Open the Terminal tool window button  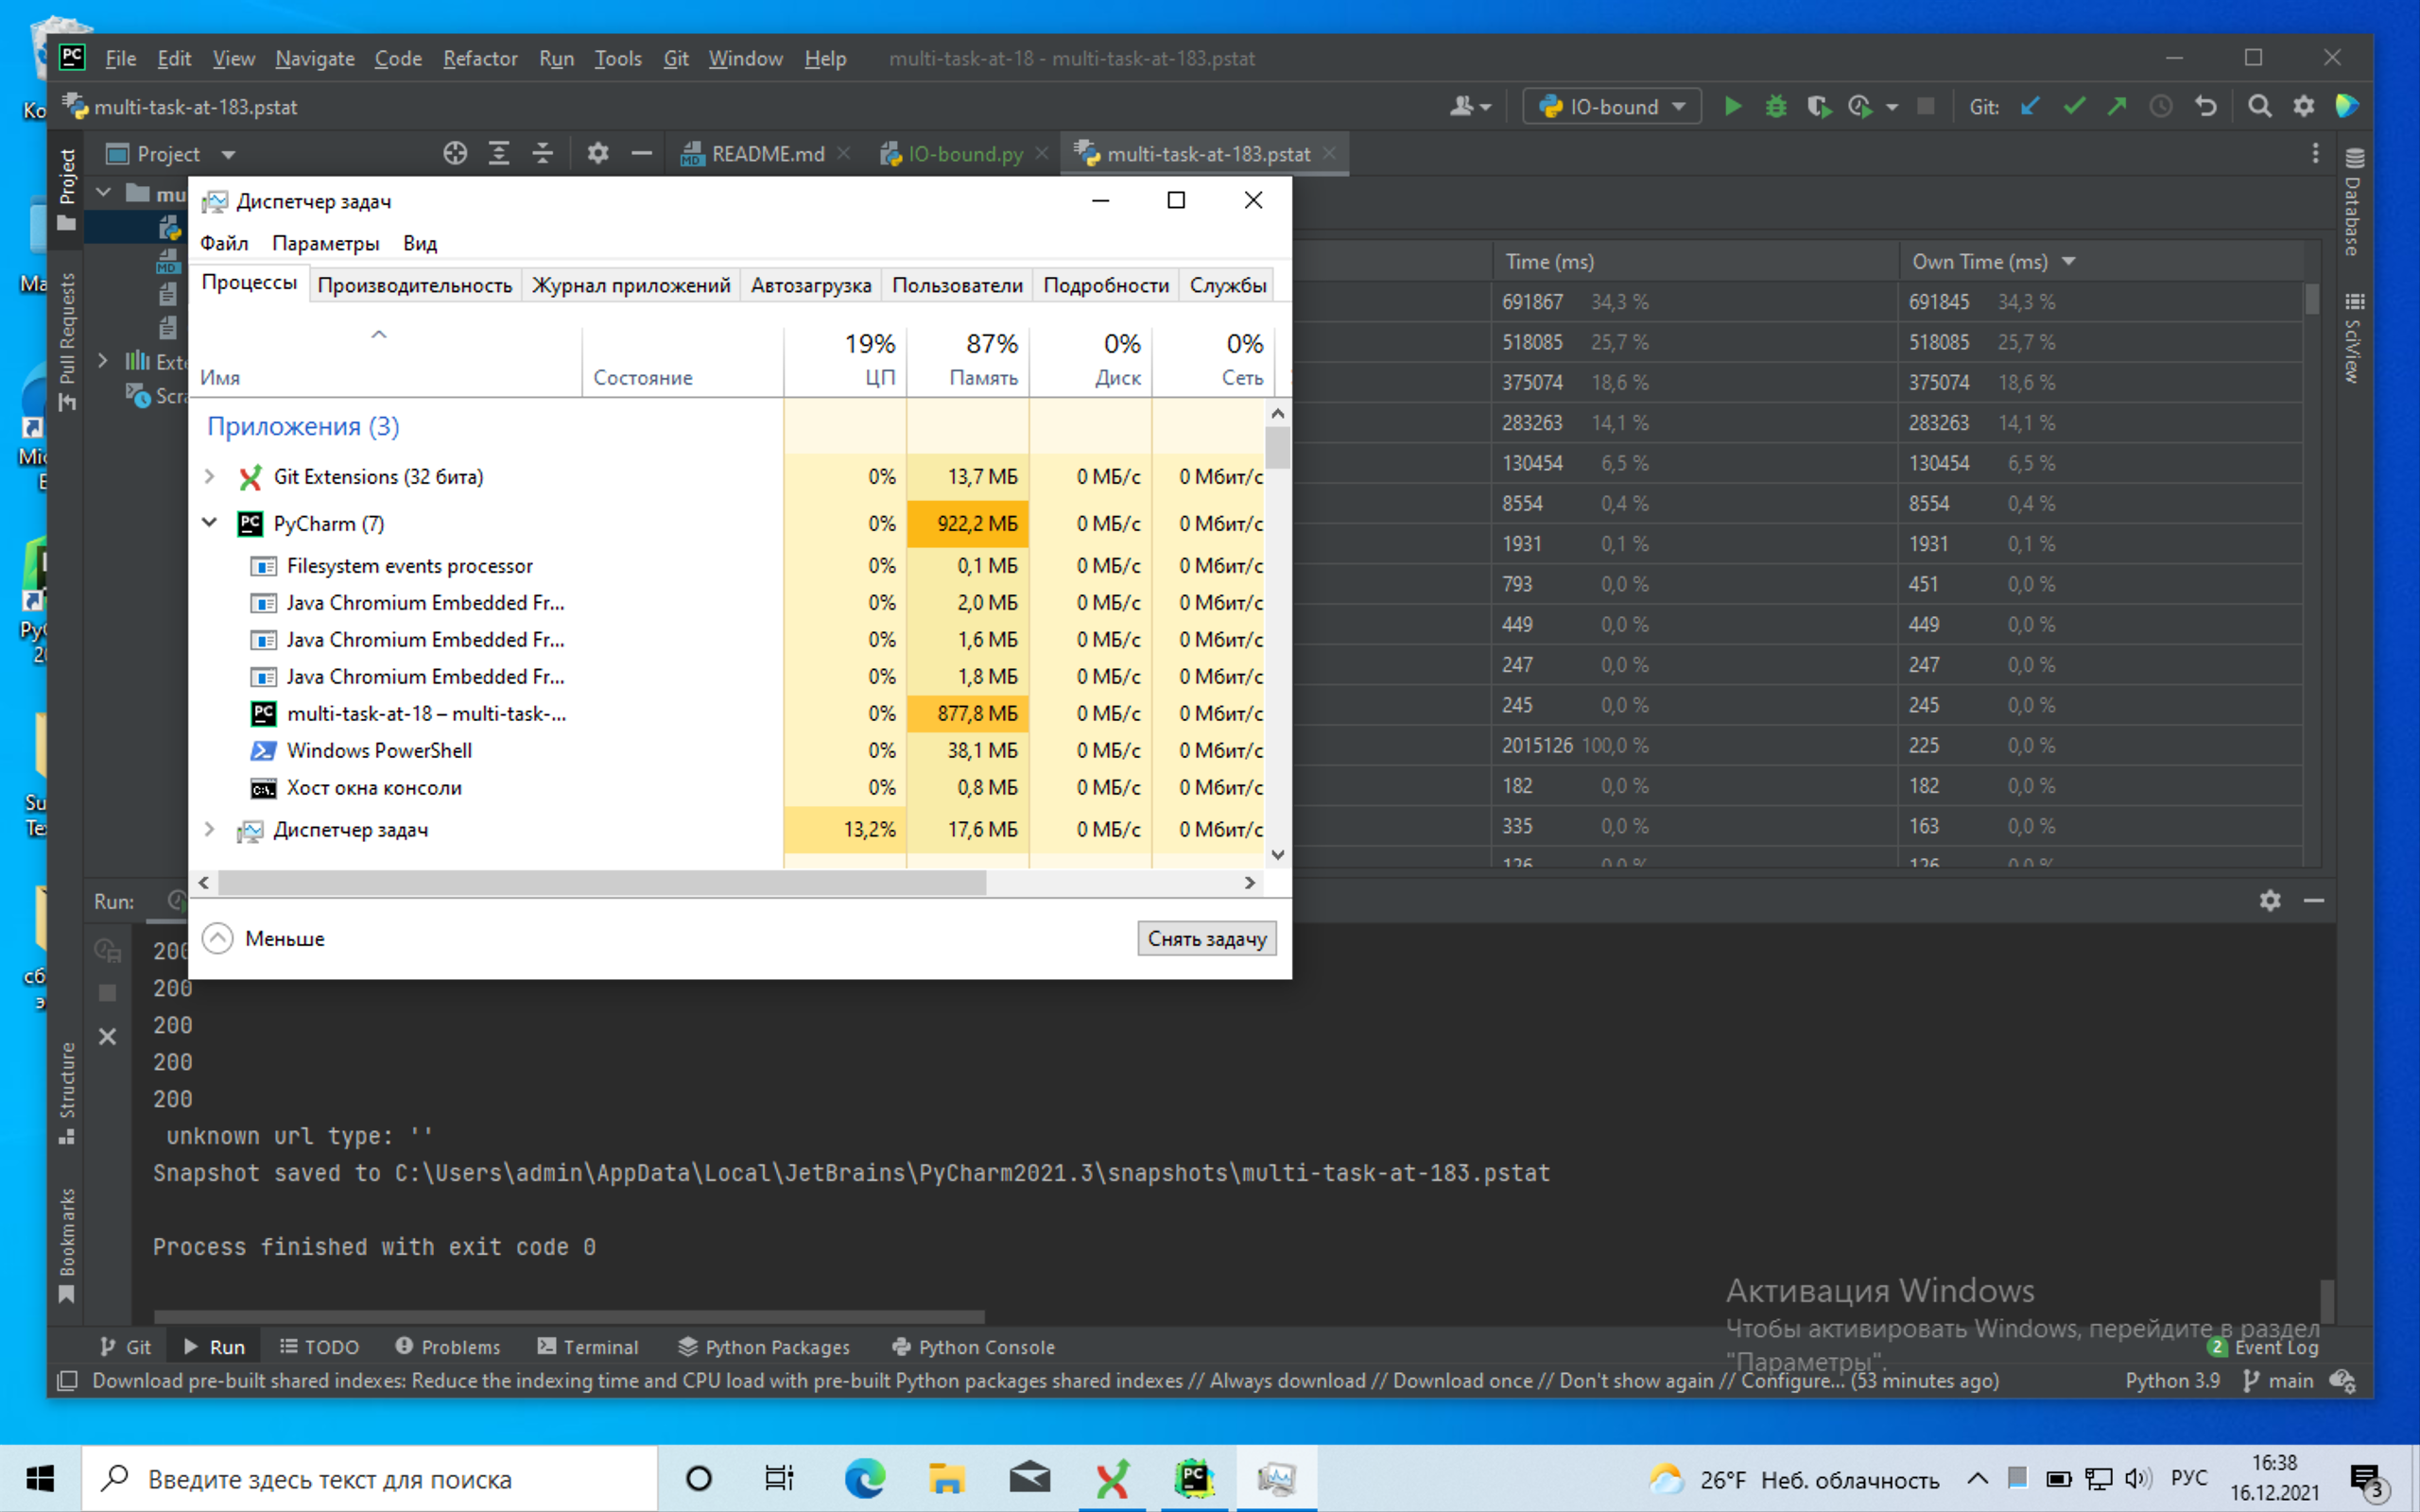click(588, 1347)
